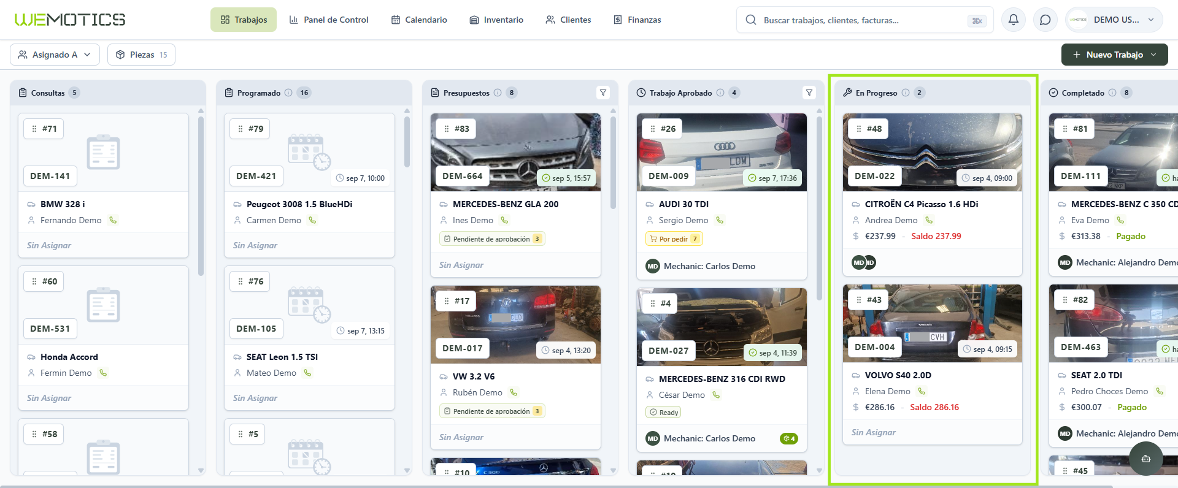Open the Panel de Control tab

pyautogui.click(x=328, y=20)
